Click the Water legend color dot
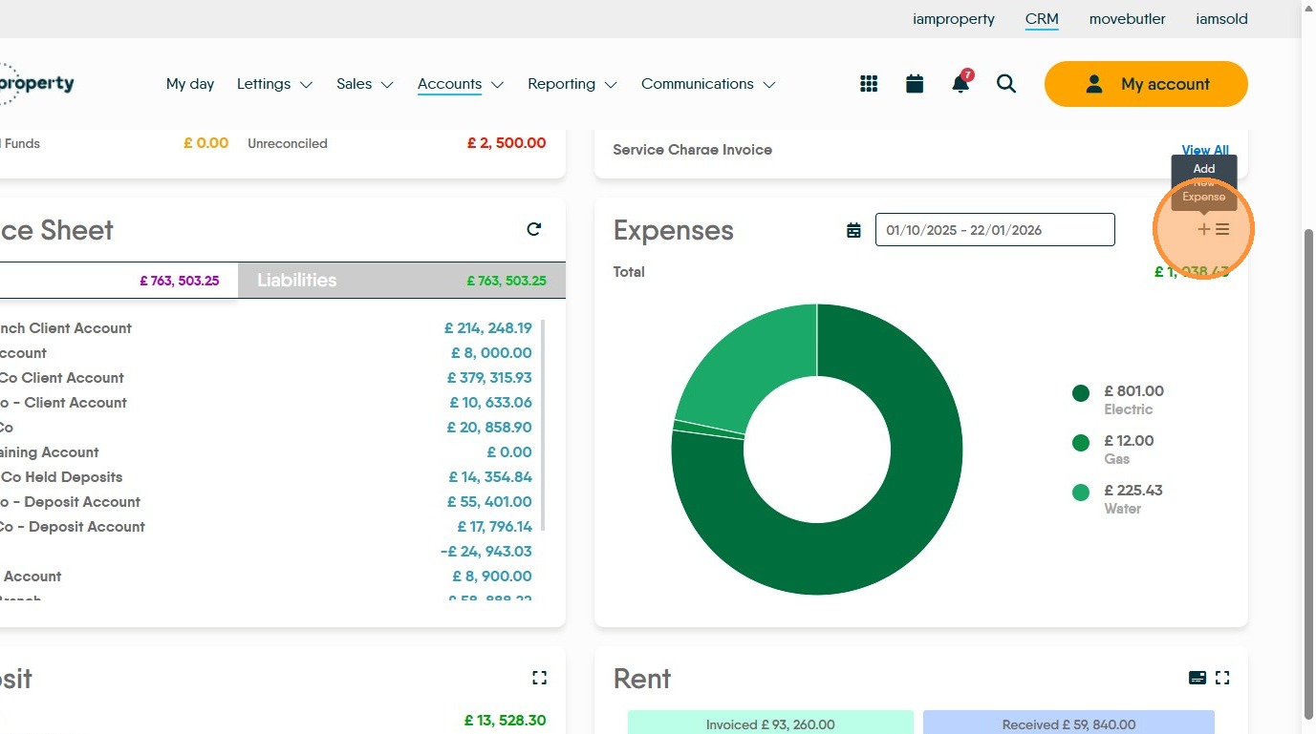The height and width of the screenshot is (734, 1316). tap(1081, 493)
